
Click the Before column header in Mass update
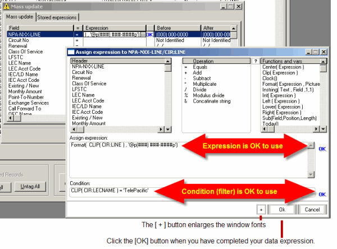pos(177,28)
